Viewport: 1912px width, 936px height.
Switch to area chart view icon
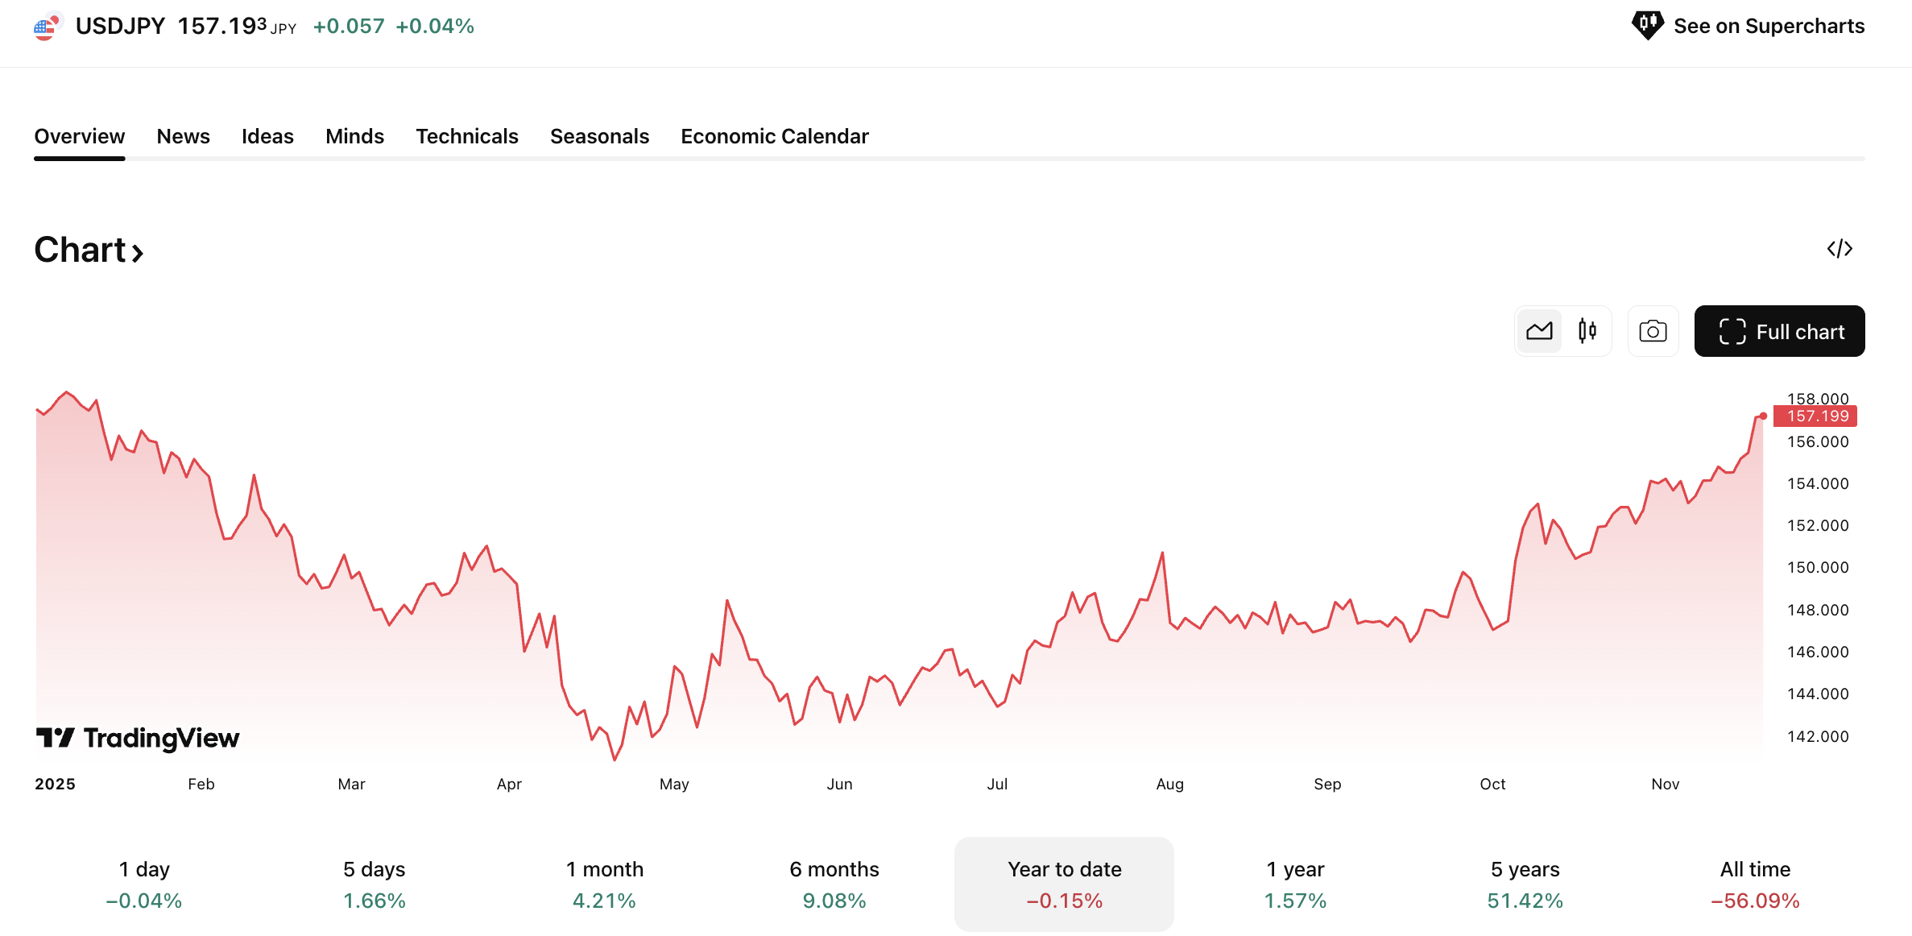click(1539, 331)
